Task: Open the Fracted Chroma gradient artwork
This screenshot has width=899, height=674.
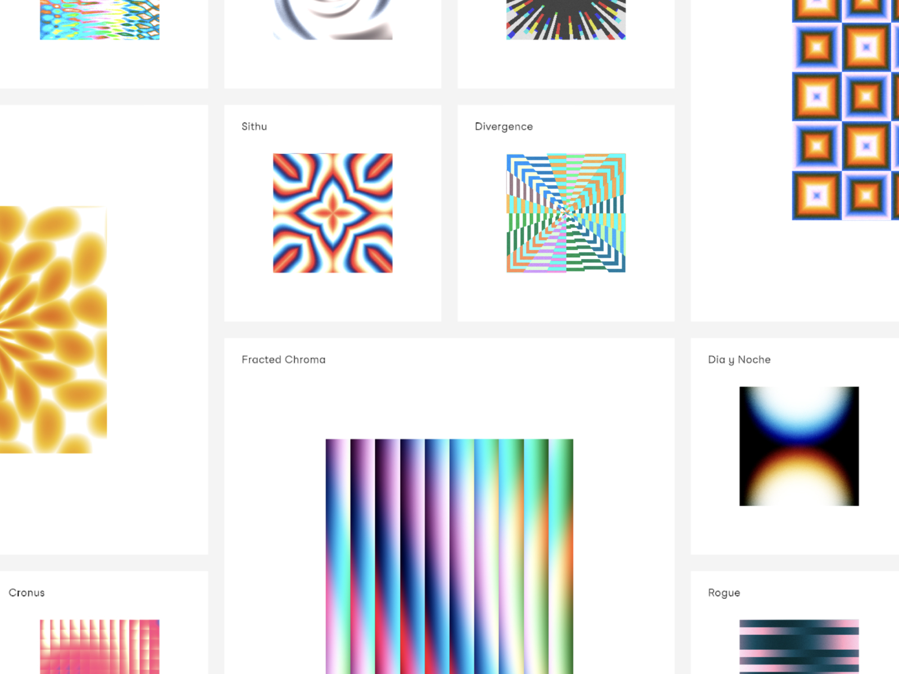Action: 449,556
